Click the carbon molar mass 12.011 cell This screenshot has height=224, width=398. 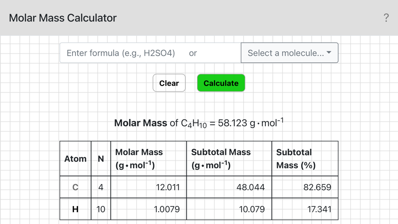pyautogui.click(x=148, y=187)
